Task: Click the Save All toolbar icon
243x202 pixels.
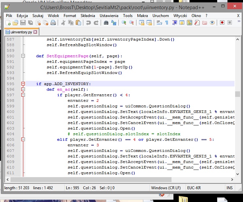Action: point(30,23)
